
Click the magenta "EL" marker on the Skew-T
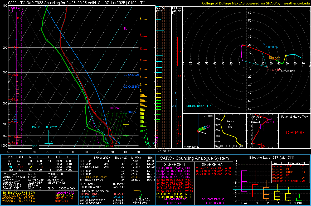click(x=125, y=28)
